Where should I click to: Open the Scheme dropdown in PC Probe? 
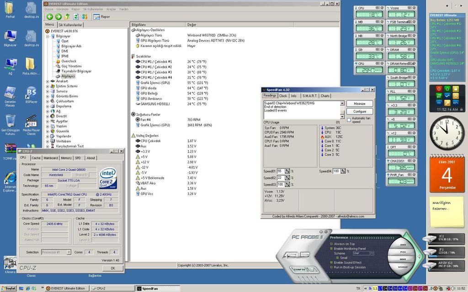point(372,253)
